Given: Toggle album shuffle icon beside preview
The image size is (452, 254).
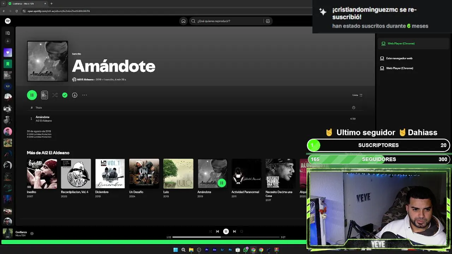Looking at the screenshot, I should 55,95.
